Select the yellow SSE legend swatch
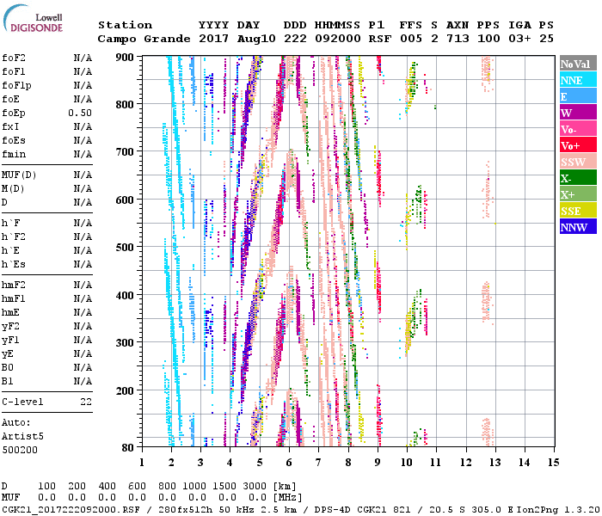The height and width of the screenshot is (516, 602). (577, 211)
